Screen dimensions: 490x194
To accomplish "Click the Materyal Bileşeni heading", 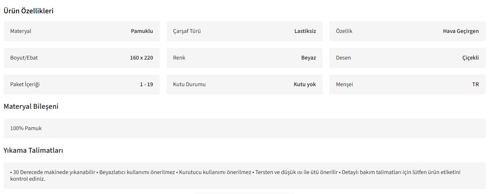I will pos(31,106).
